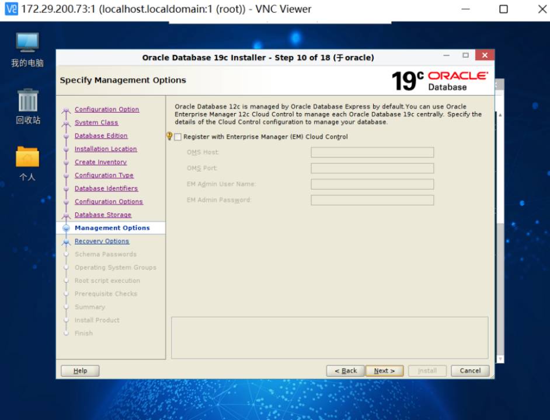Screen dimensions: 550x420
Task: Go to the Recovery Options step
Action: point(102,242)
